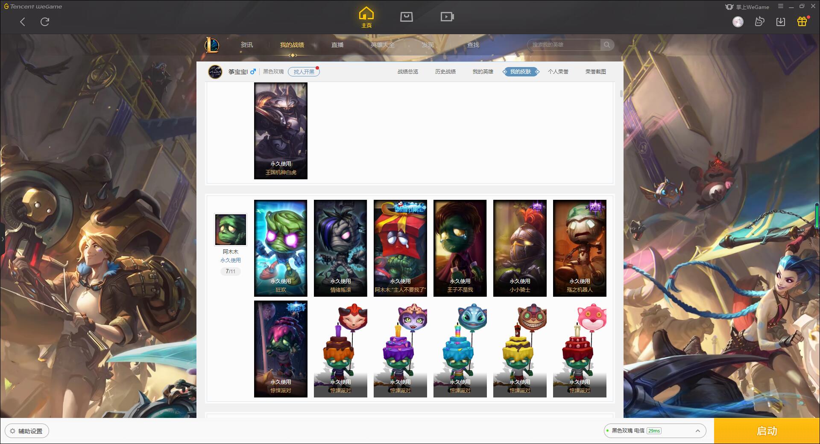The image size is (820, 444).
Task: Open the 英雄大全 tab
Action: pos(383,45)
